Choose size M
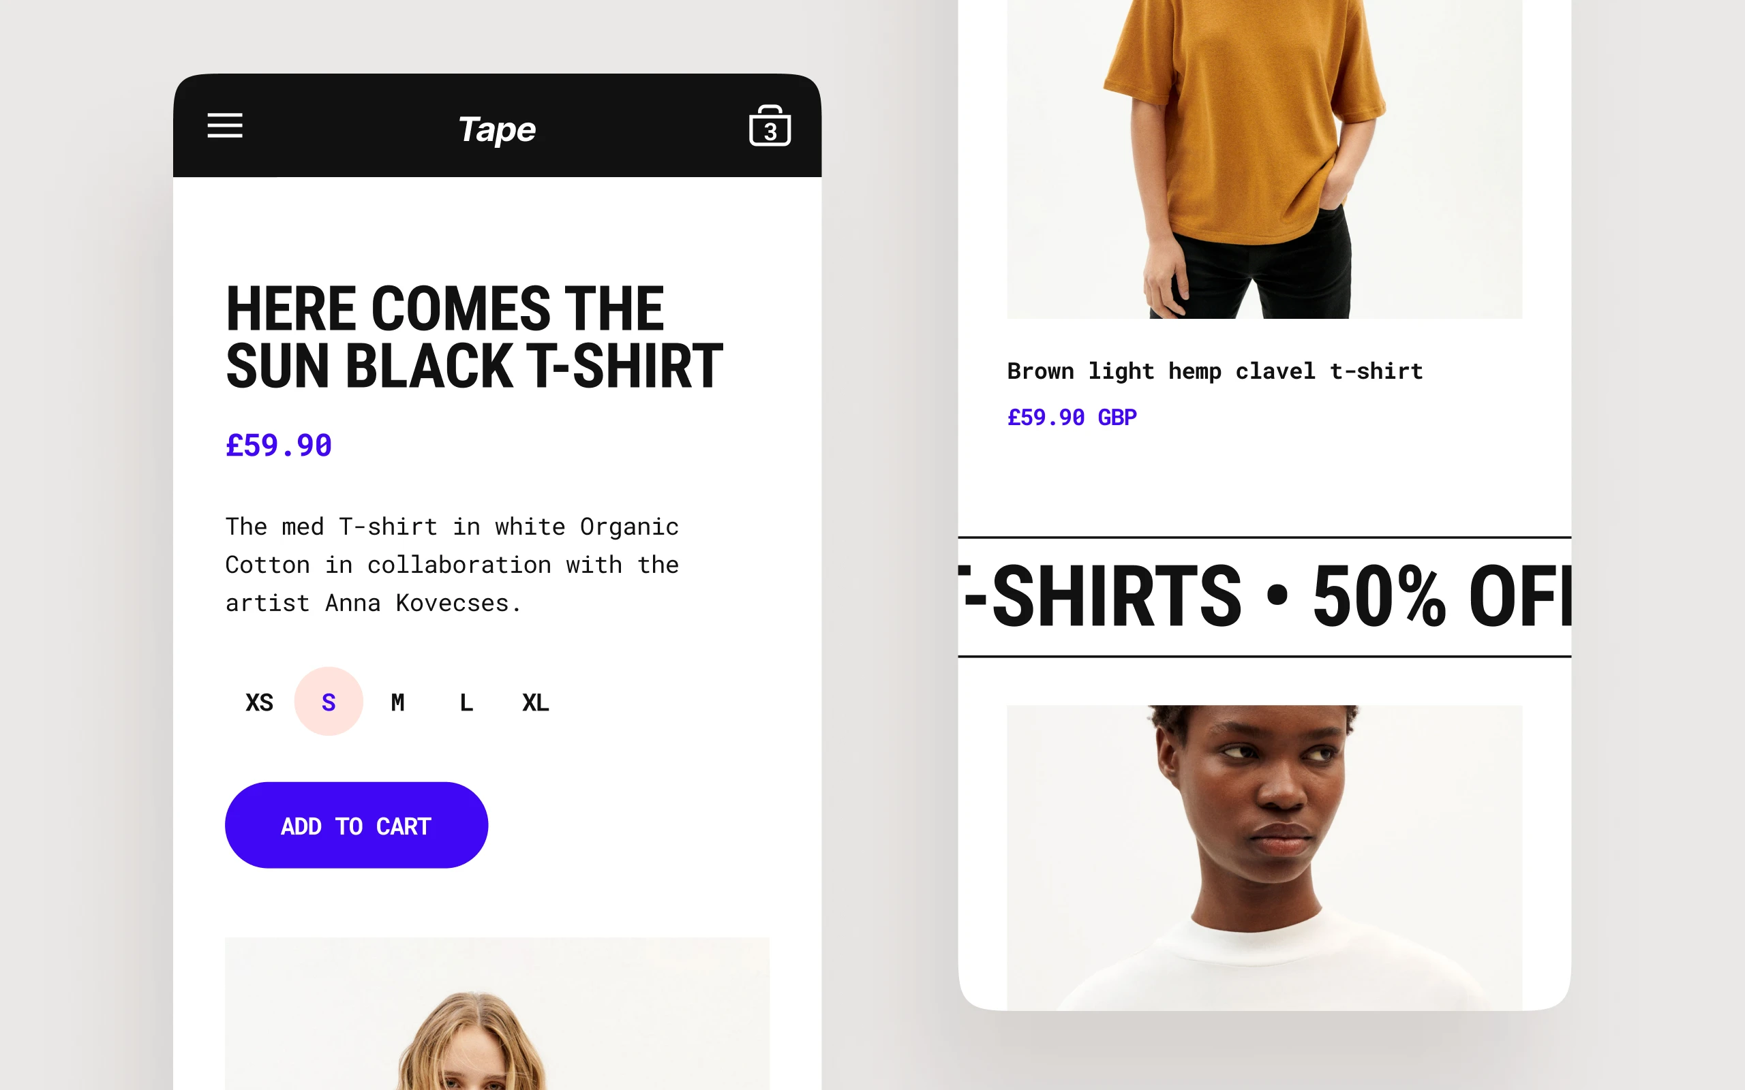The image size is (1745, 1090). [397, 702]
